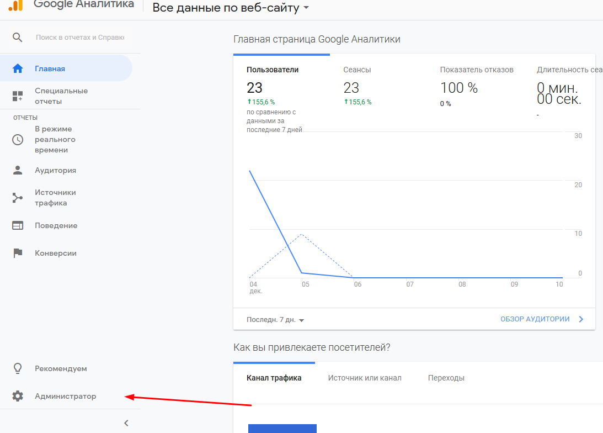Click the Как вы привлекаете посетителей? heading
This screenshot has width=603, height=433.
[312, 347]
